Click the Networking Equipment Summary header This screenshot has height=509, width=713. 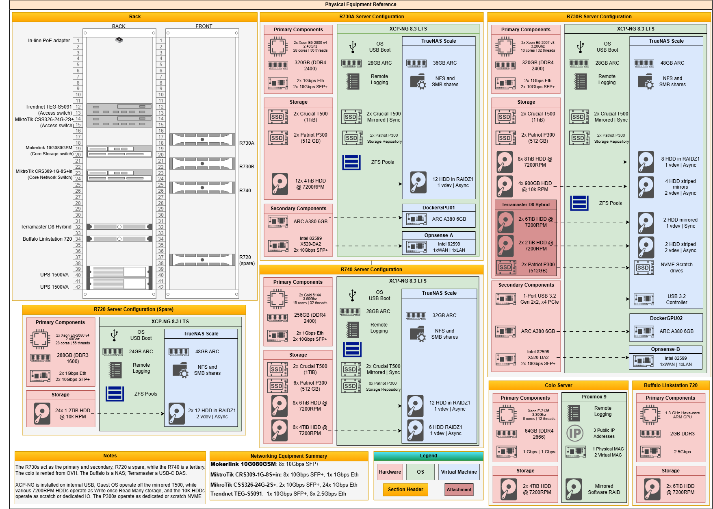[x=289, y=456]
